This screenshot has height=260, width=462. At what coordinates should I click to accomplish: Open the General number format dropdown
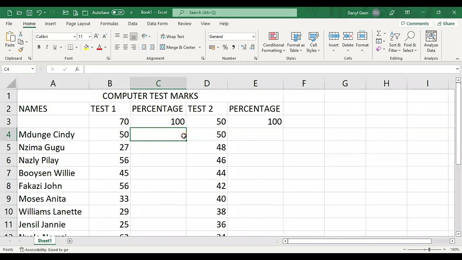point(253,37)
